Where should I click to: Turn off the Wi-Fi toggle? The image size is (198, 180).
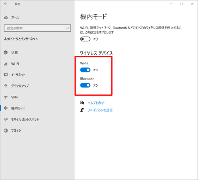(85, 70)
